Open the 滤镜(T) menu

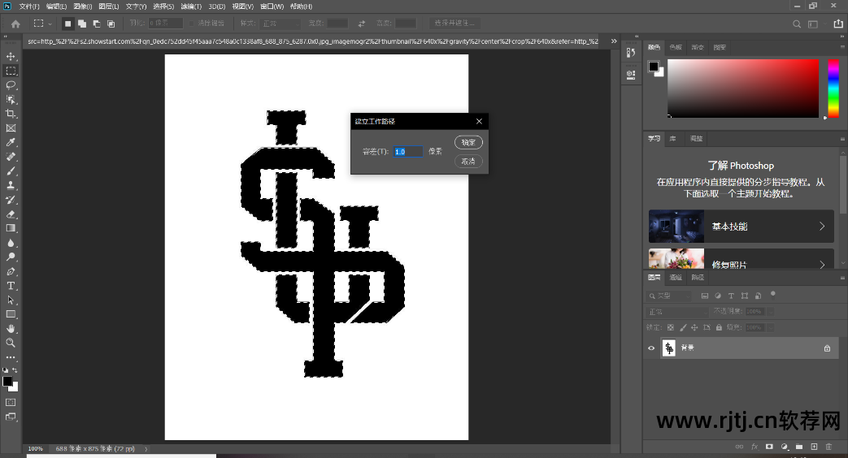191,6
